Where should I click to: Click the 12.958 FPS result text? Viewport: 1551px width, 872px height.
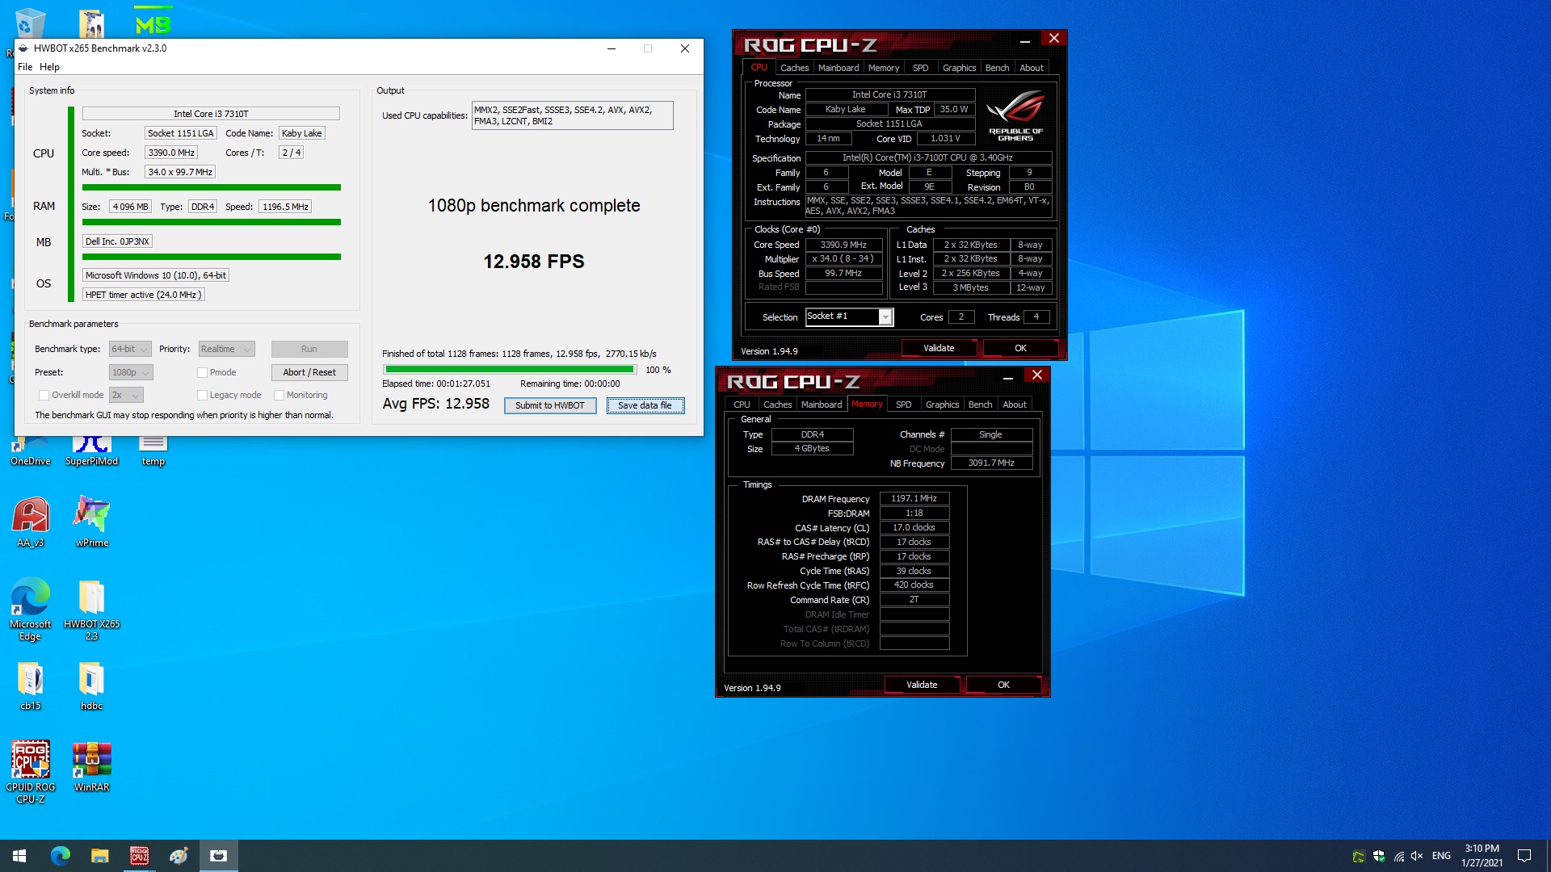533,262
